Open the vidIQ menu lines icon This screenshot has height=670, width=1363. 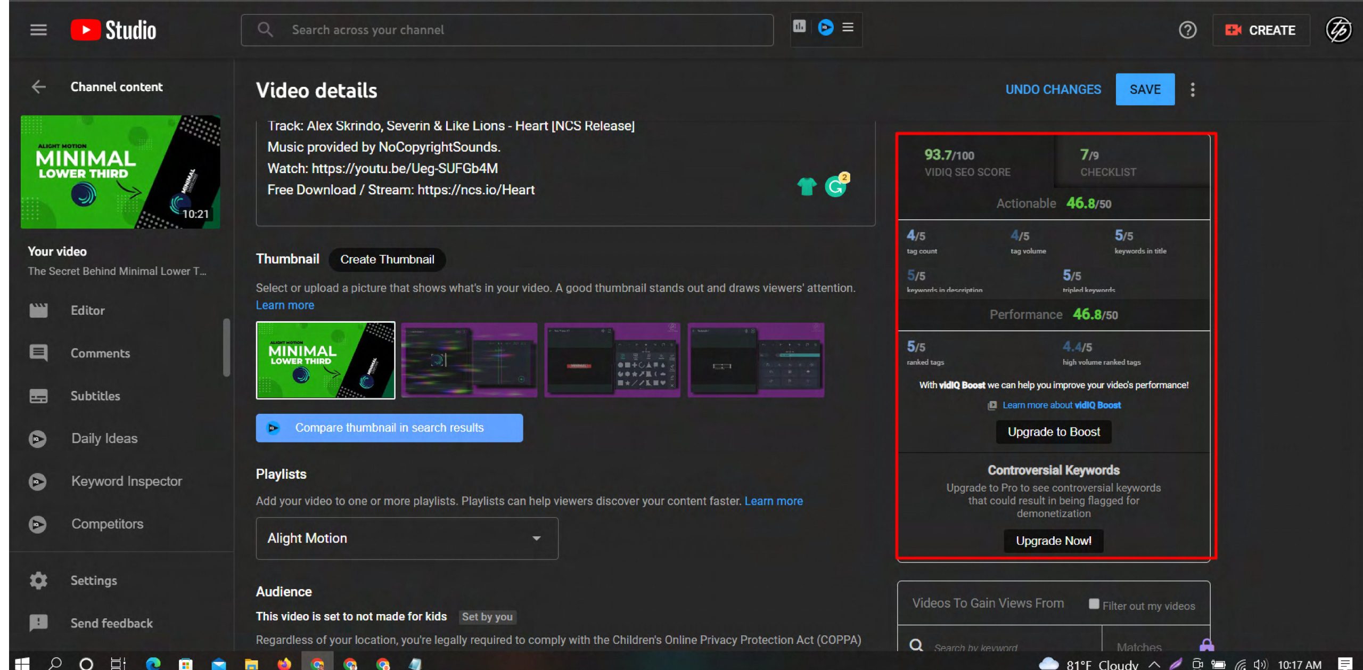tap(848, 27)
